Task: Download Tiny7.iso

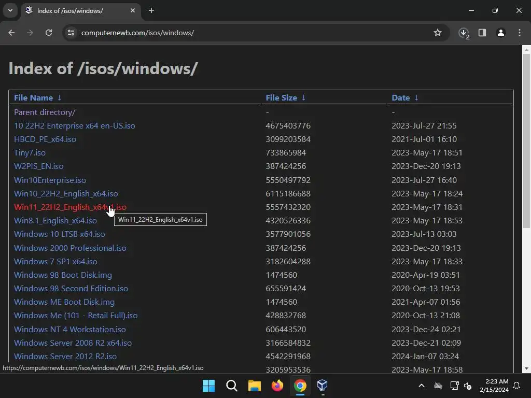Action: (30, 153)
